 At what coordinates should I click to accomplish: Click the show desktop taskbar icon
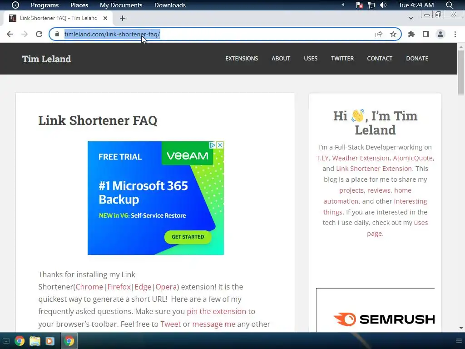point(6,341)
